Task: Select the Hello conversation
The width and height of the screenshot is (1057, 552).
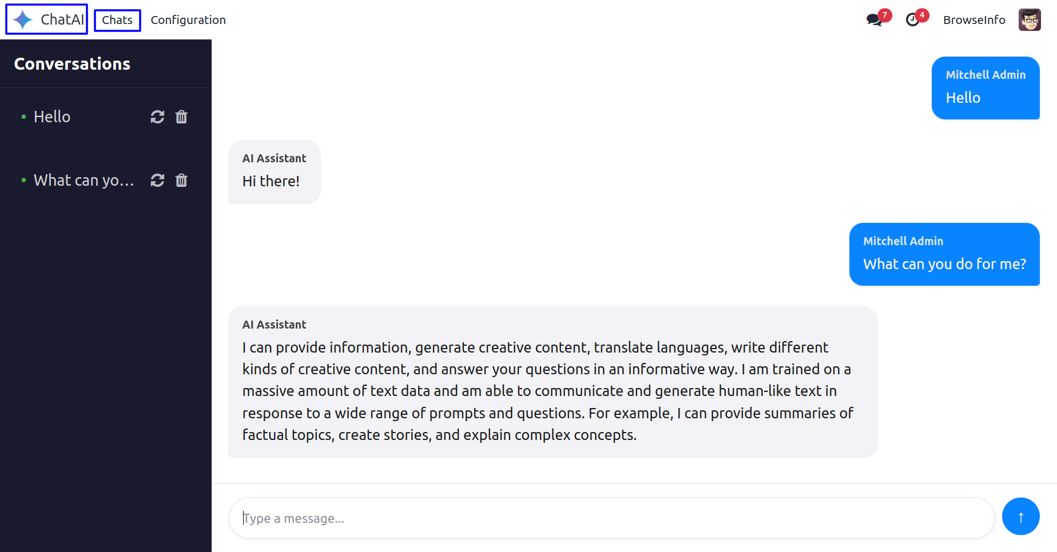Action: (x=52, y=117)
